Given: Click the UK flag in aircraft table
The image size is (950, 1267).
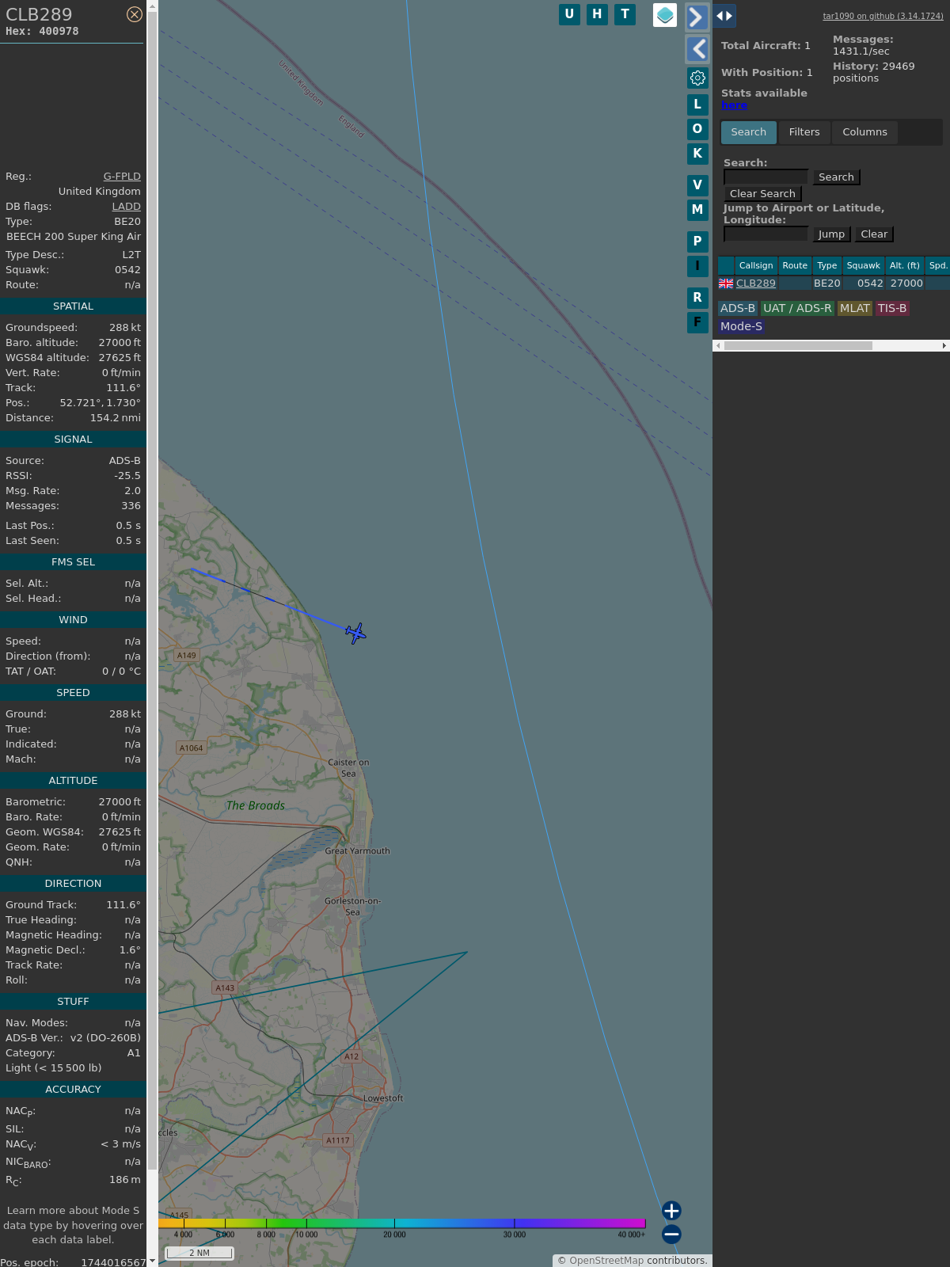Looking at the screenshot, I should pos(726,283).
